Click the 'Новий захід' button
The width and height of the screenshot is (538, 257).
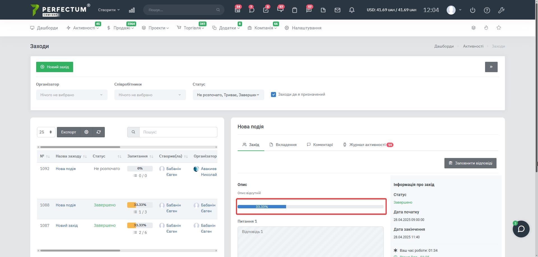55,67
